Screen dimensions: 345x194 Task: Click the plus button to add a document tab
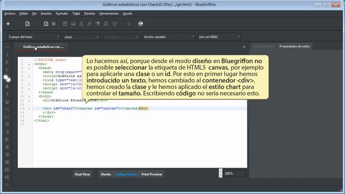[x=244, y=47]
